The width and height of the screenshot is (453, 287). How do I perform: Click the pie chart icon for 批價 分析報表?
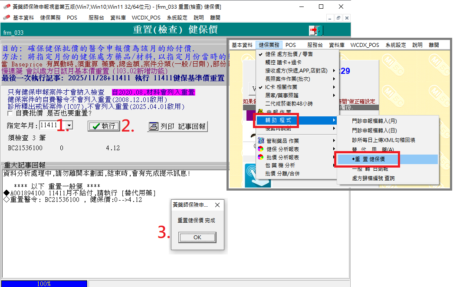[260, 157]
